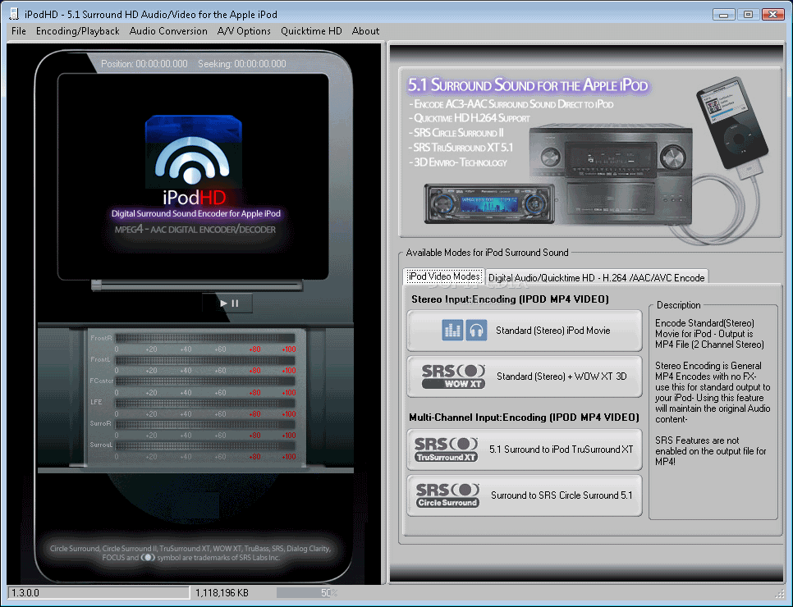793x607 pixels.
Task: Open the Encoding/Playback menu
Action: click(x=77, y=31)
